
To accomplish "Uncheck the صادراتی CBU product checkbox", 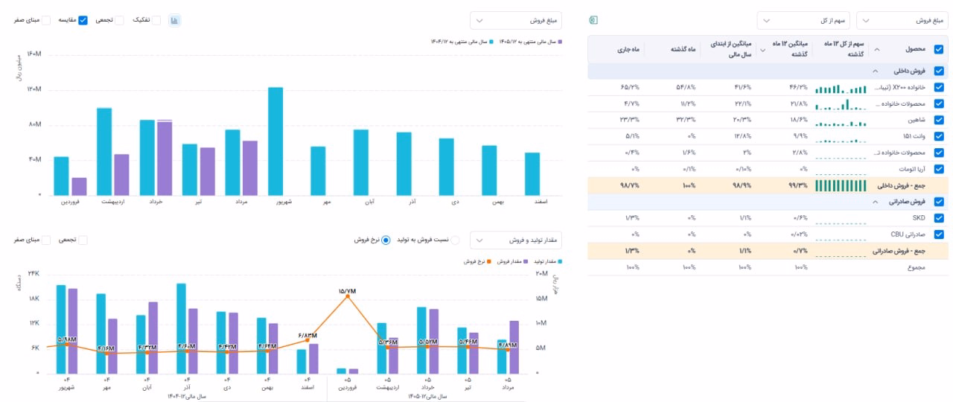I will 937,234.
